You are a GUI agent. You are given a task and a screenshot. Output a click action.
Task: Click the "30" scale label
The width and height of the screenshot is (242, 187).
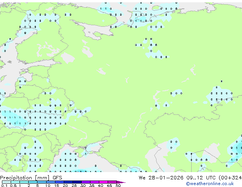[83, 185]
